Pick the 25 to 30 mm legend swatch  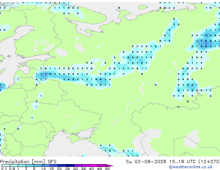[70, 165]
